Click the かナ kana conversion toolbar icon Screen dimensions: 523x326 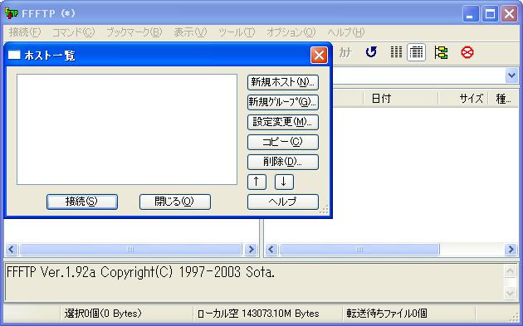click(x=345, y=52)
